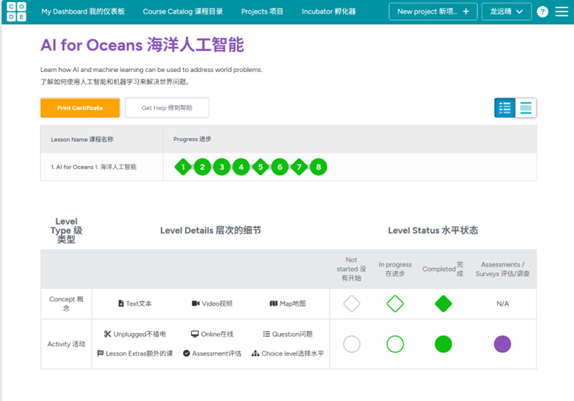Click the in-progress concept diamond
The width and height of the screenshot is (574, 401).
pyautogui.click(x=395, y=304)
